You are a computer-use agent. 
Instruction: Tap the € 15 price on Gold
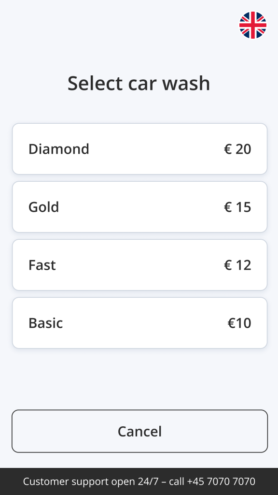[237, 207]
